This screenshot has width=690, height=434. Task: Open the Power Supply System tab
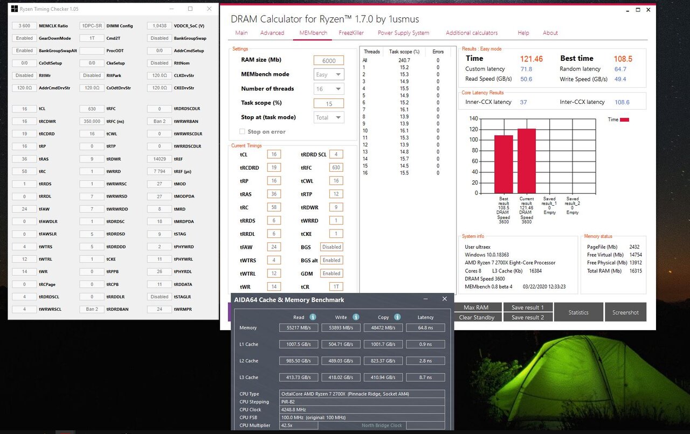coord(403,33)
